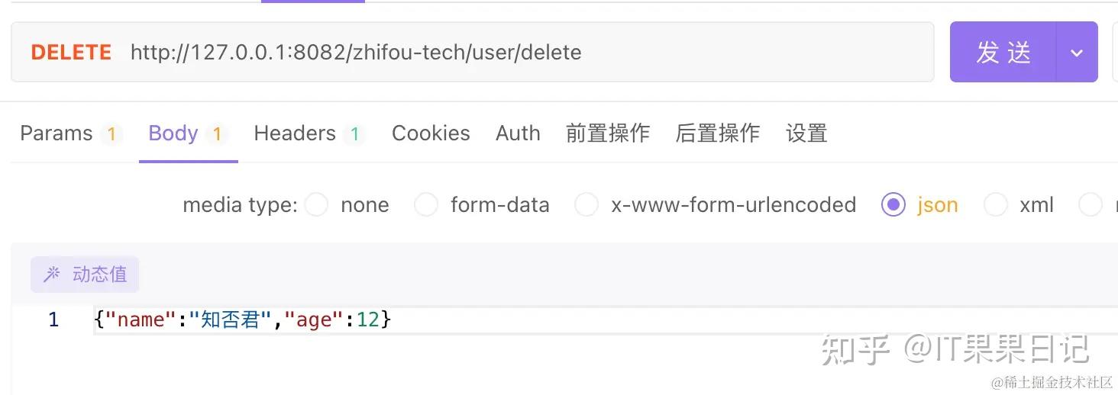Open the send button dropdown arrow
Viewport: 1118px width, 395px height.
click(x=1077, y=53)
